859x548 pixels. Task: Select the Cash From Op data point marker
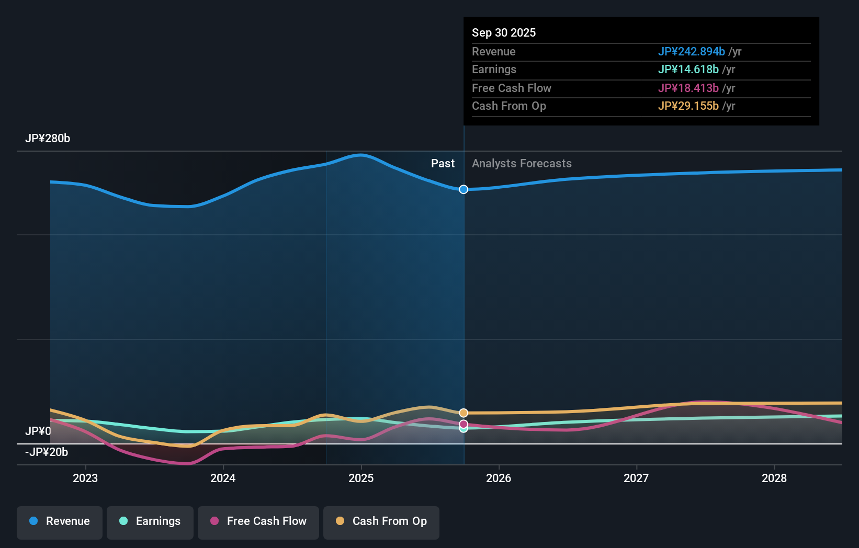click(464, 413)
